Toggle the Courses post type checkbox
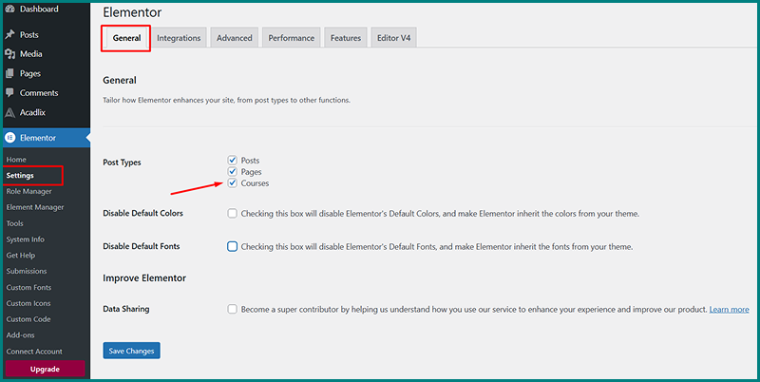Viewport: 760px width, 382px height. (233, 183)
